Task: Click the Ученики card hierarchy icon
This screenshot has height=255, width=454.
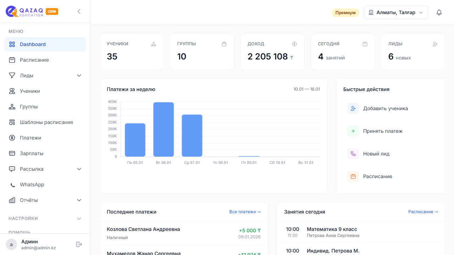Action: click(x=154, y=44)
